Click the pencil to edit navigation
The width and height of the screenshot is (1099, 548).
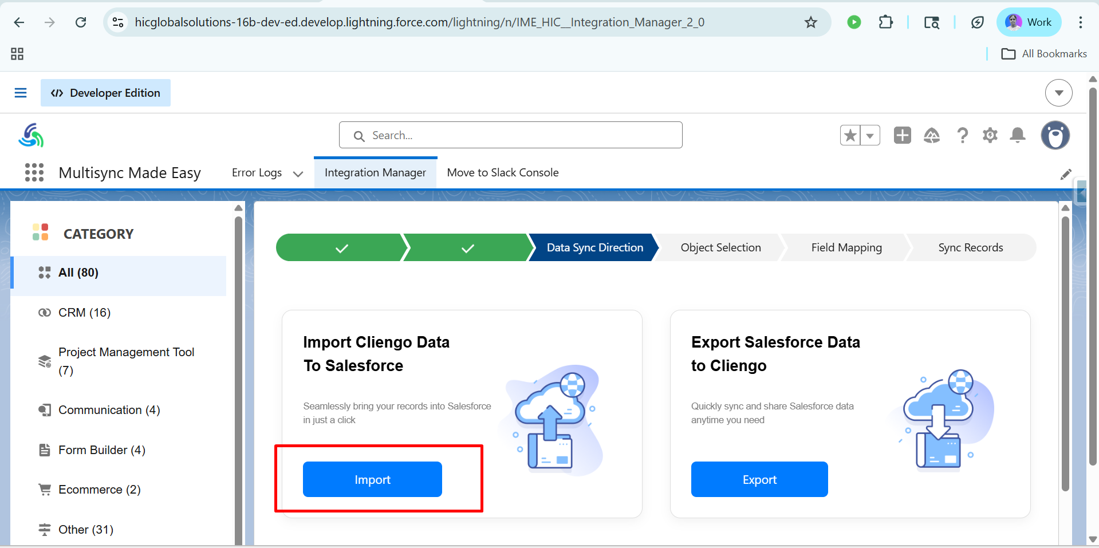click(x=1065, y=174)
